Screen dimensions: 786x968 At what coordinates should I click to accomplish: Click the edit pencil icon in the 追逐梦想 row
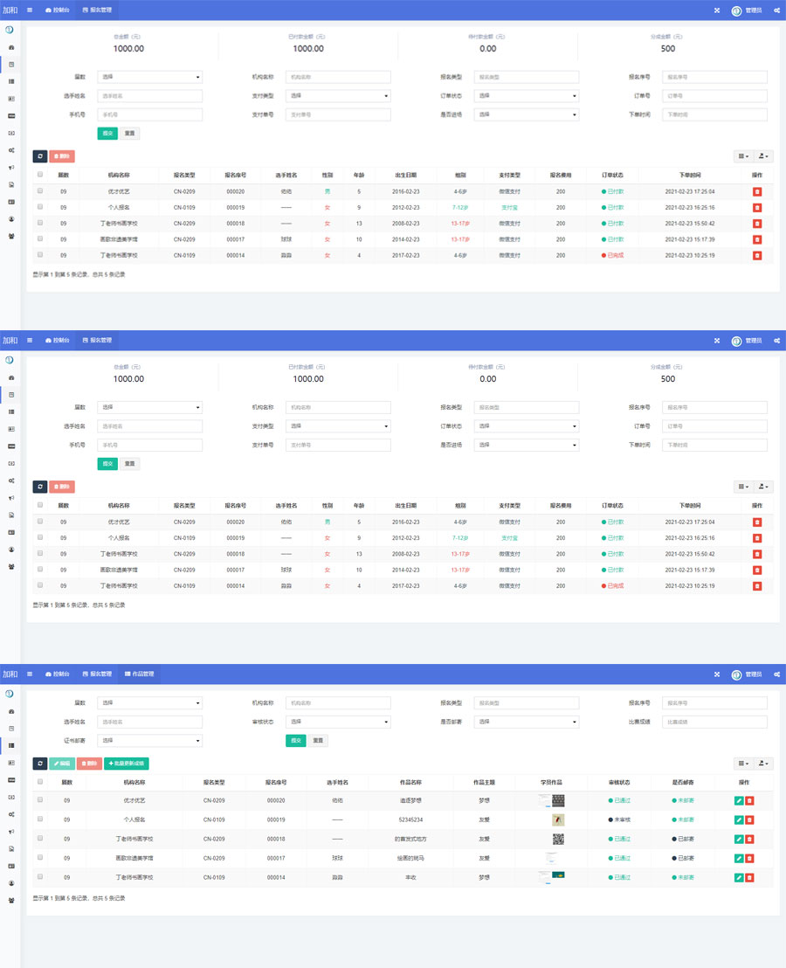739,801
